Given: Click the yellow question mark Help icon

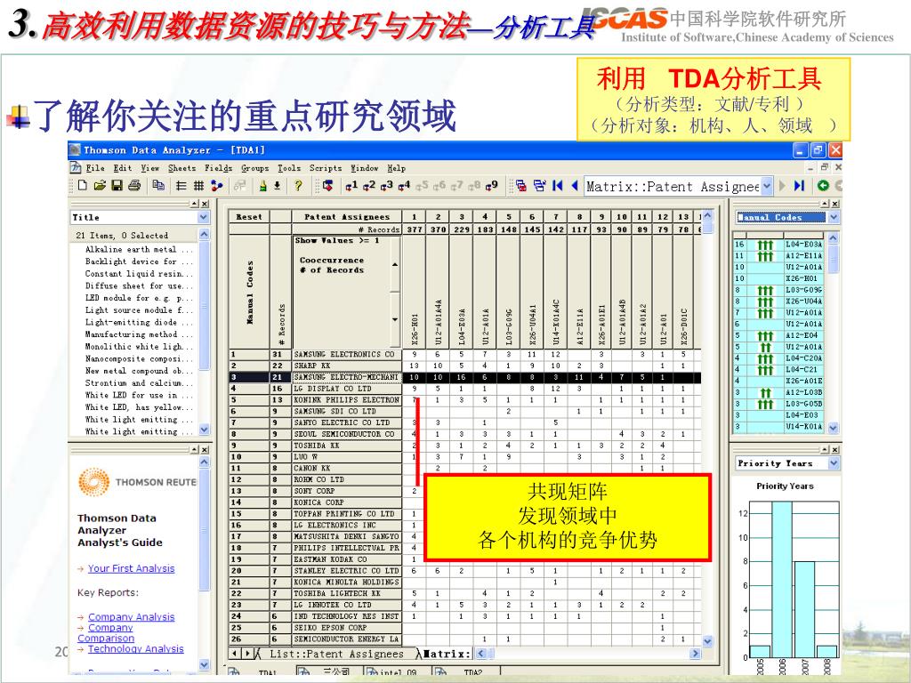Looking at the screenshot, I should click(298, 185).
